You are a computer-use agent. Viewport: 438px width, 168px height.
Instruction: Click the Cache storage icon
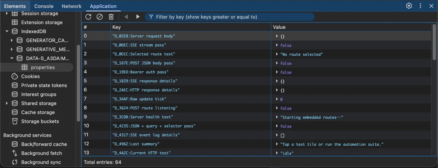tap(15, 112)
